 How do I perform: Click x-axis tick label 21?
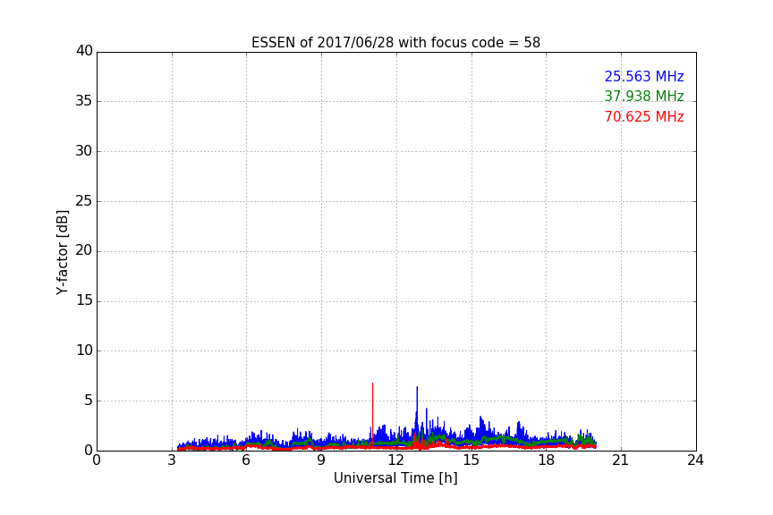[621, 460]
